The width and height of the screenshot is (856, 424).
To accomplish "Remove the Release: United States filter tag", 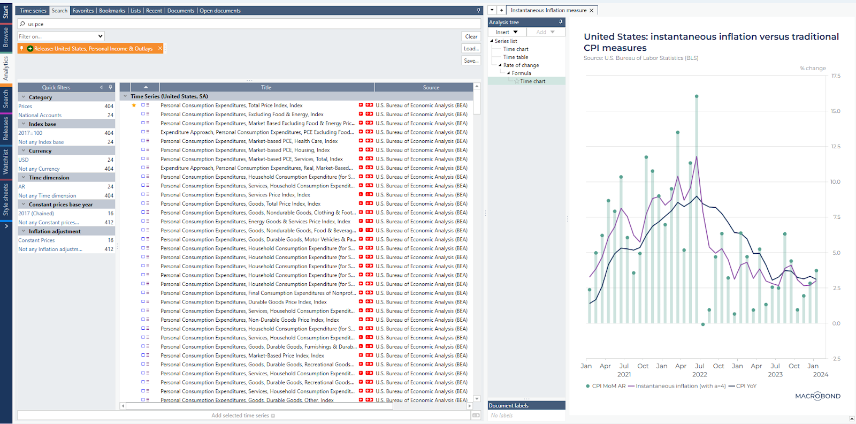I will pos(159,48).
